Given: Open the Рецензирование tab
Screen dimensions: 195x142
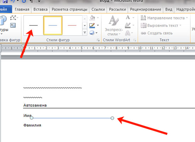Looking at the screenshot, I should click(145, 10).
